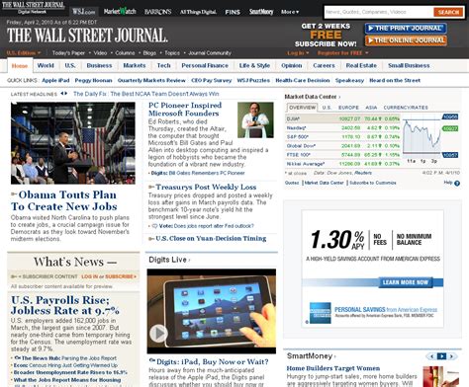Click the DJIA intraday chart
The height and width of the screenshot is (387, 469).
coord(422,135)
